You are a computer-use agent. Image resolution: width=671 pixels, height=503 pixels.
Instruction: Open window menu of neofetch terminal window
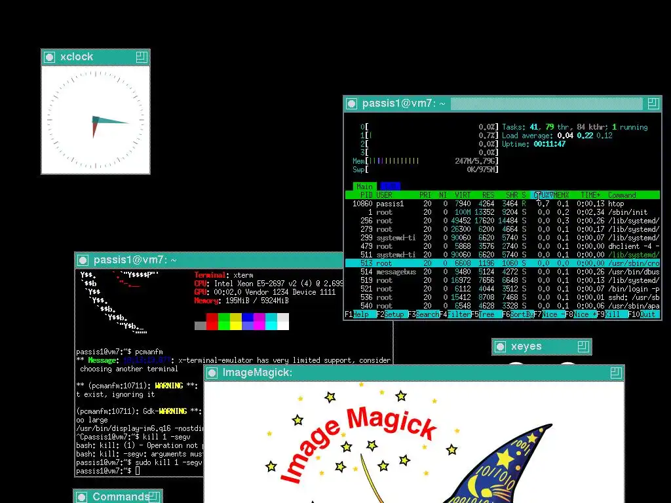(83, 260)
